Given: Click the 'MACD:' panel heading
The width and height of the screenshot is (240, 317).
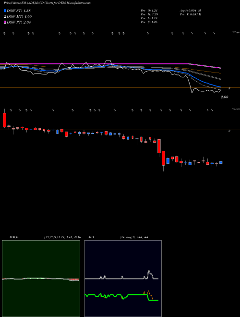Looking at the screenshot, I should coord(14,237).
